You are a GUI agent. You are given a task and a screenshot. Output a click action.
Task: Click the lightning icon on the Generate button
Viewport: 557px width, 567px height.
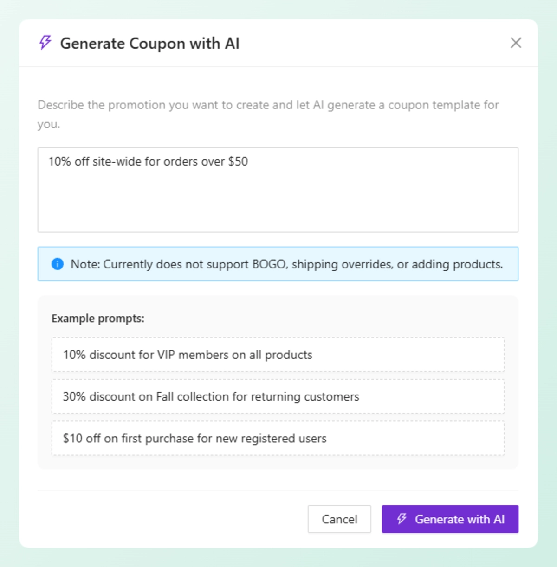click(x=402, y=519)
